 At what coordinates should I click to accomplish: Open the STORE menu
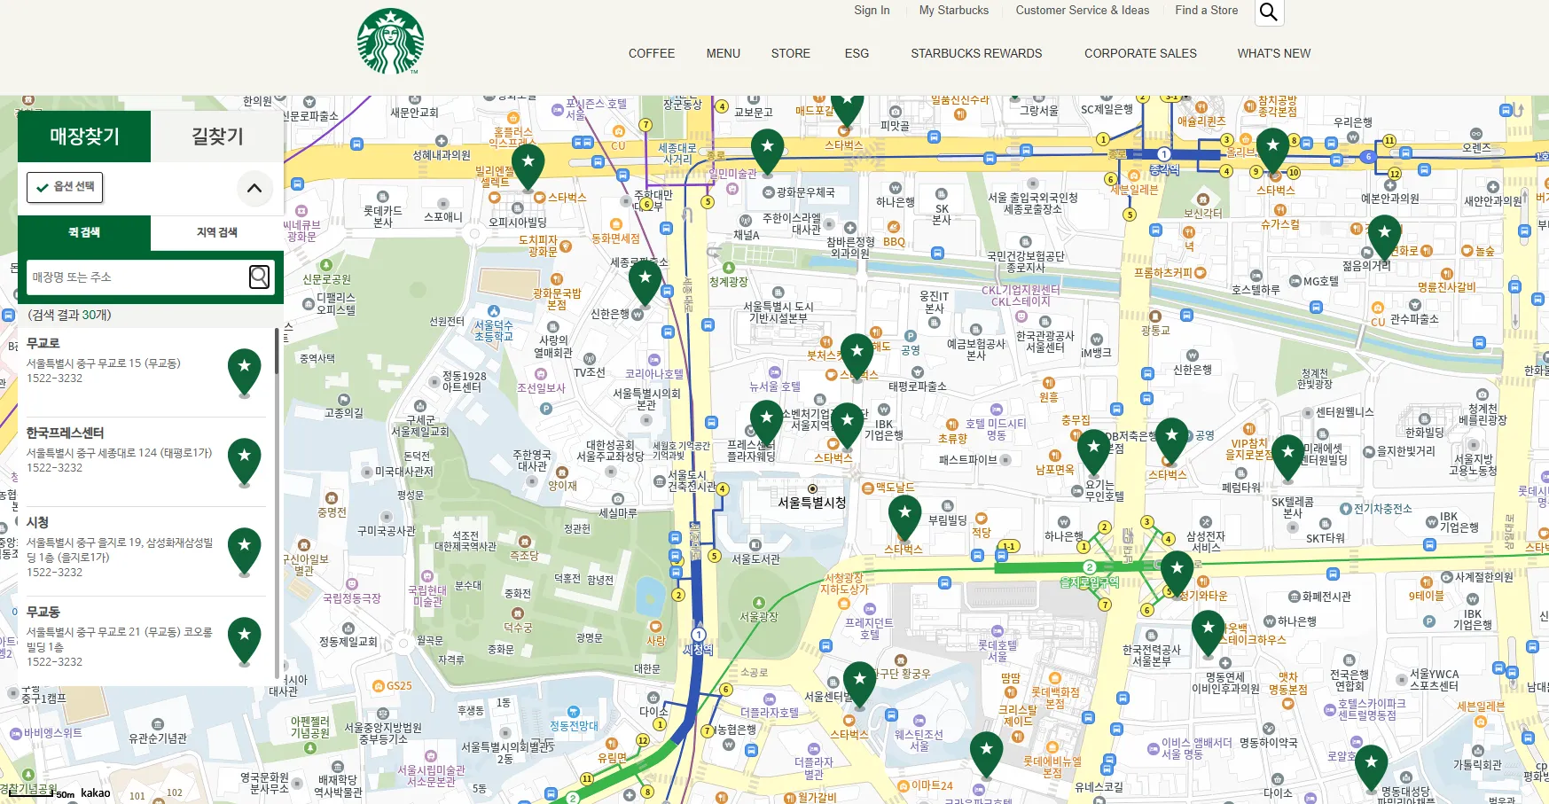coord(791,53)
